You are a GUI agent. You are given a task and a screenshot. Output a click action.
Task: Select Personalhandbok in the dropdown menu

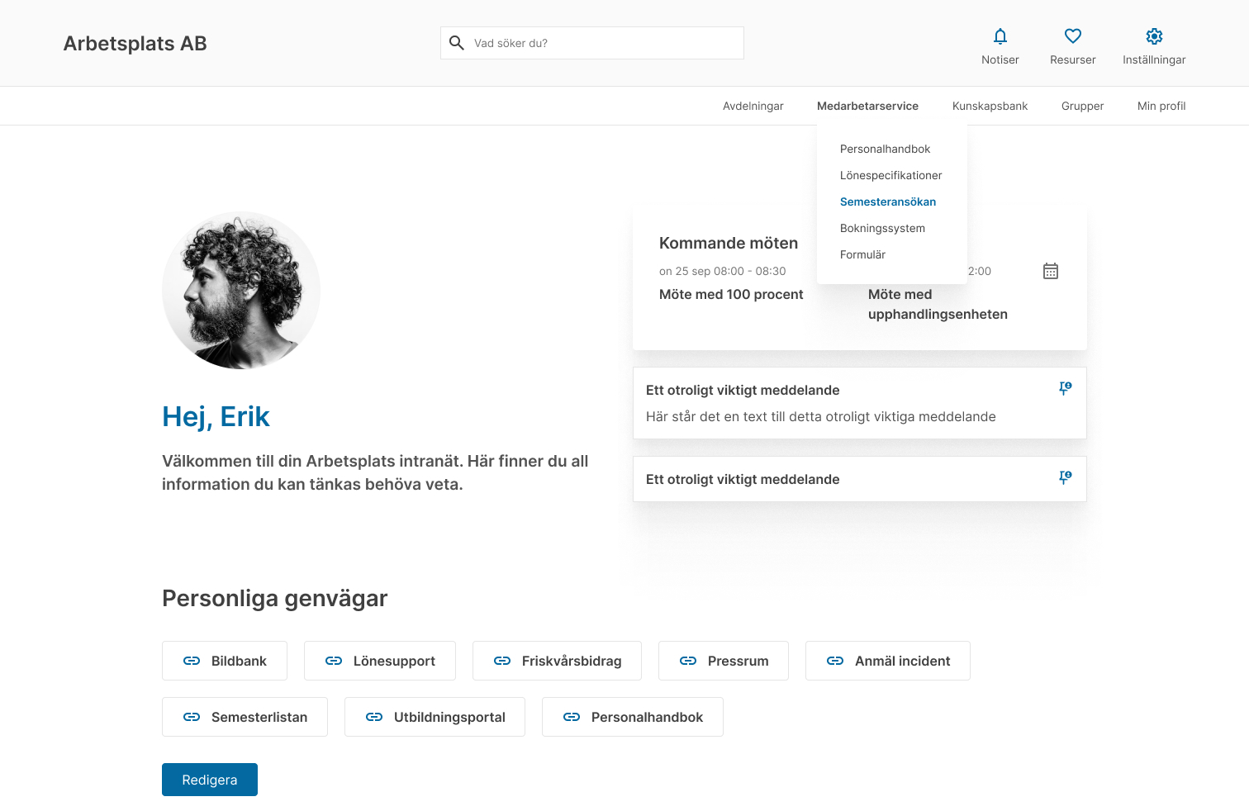pyautogui.click(x=885, y=149)
